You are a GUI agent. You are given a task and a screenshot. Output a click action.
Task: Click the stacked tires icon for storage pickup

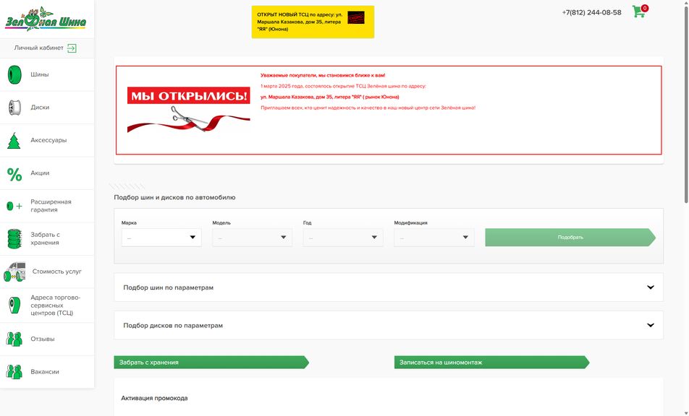14,238
